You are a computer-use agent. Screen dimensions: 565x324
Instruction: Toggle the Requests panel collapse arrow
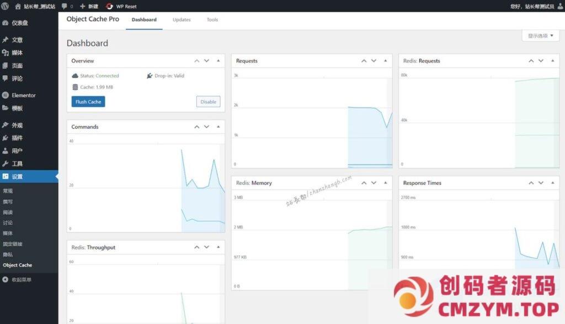(x=386, y=61)
